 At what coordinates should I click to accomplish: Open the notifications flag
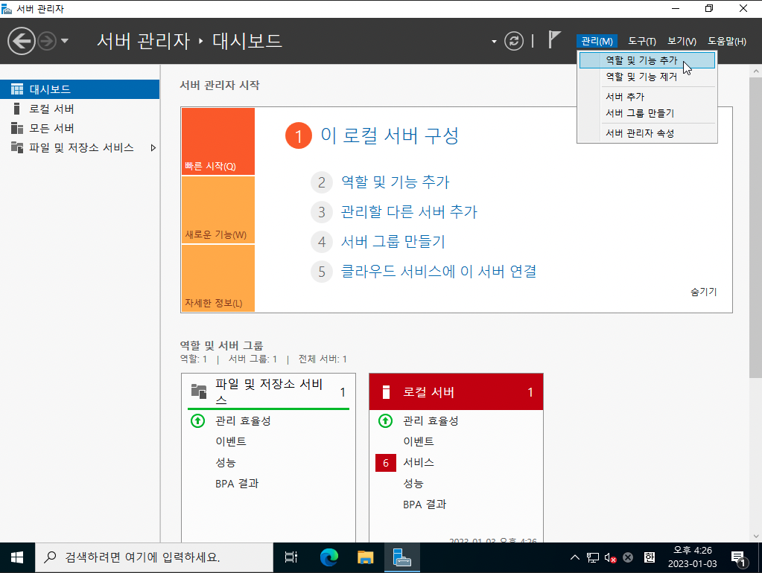pyautogui.click(x=554, y=40)
